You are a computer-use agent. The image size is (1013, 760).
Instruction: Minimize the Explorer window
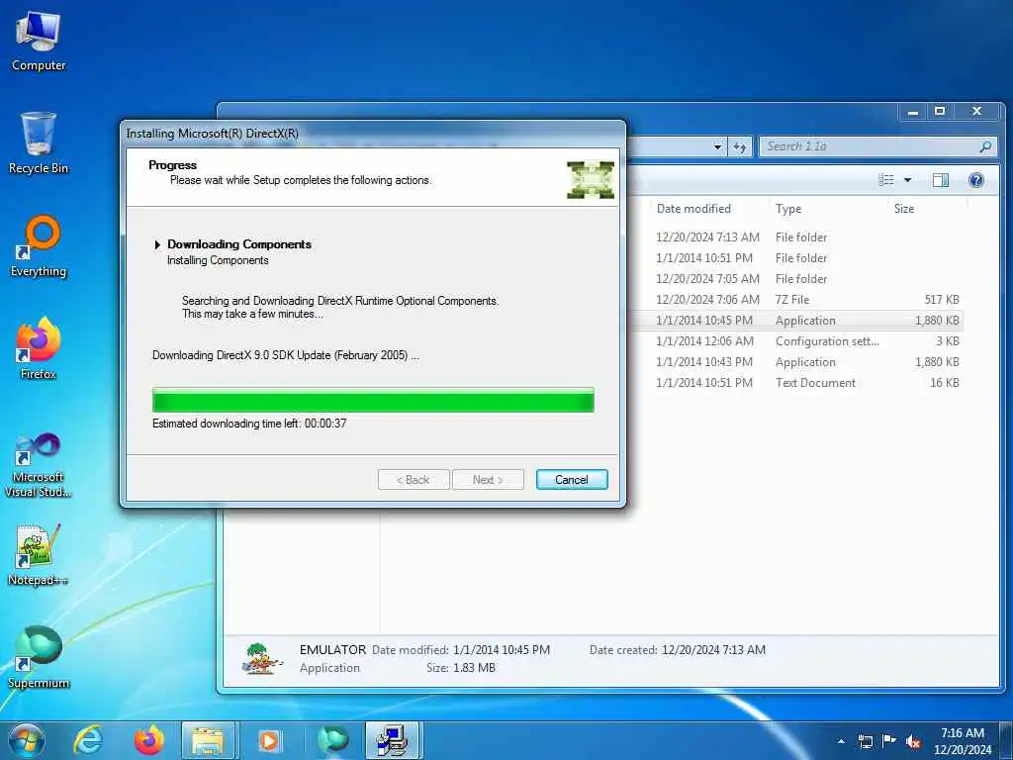click(913, 112)
